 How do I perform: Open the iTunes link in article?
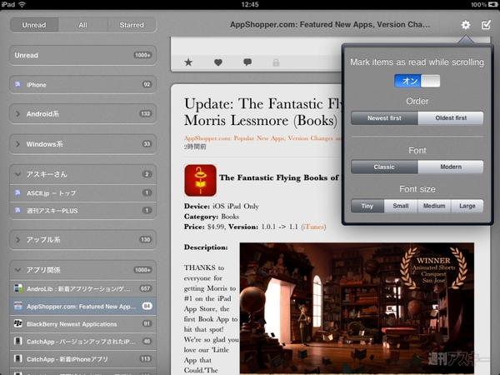(313, 227)
